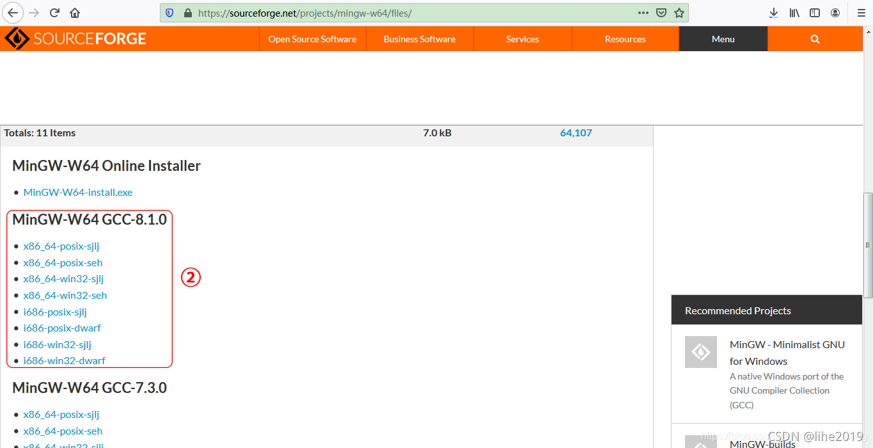Screen dimensions: 873x448
Task: Go back with the browser back arrow
Action: (x=13, y=13)
